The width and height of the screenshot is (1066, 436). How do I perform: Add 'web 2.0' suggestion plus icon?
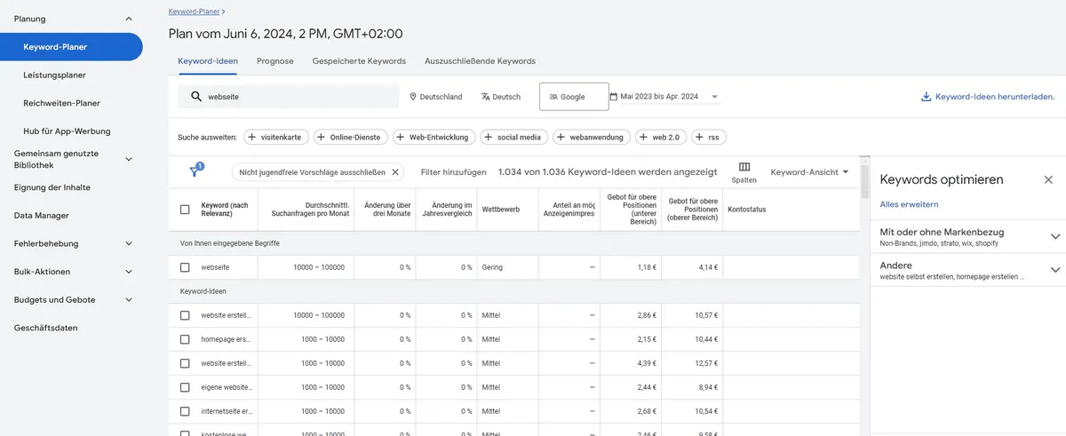point(643,137)
